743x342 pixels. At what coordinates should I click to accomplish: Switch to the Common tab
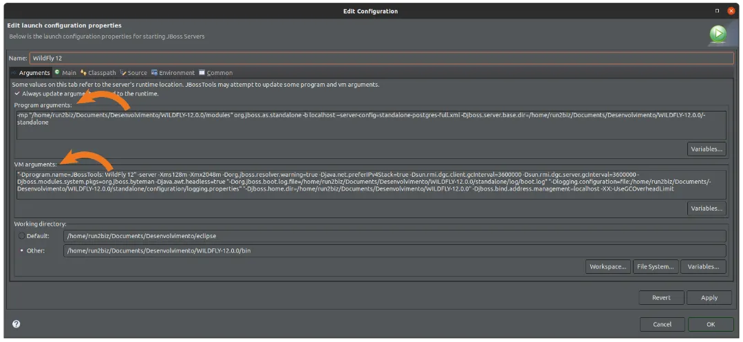click(x=215, y=73)
